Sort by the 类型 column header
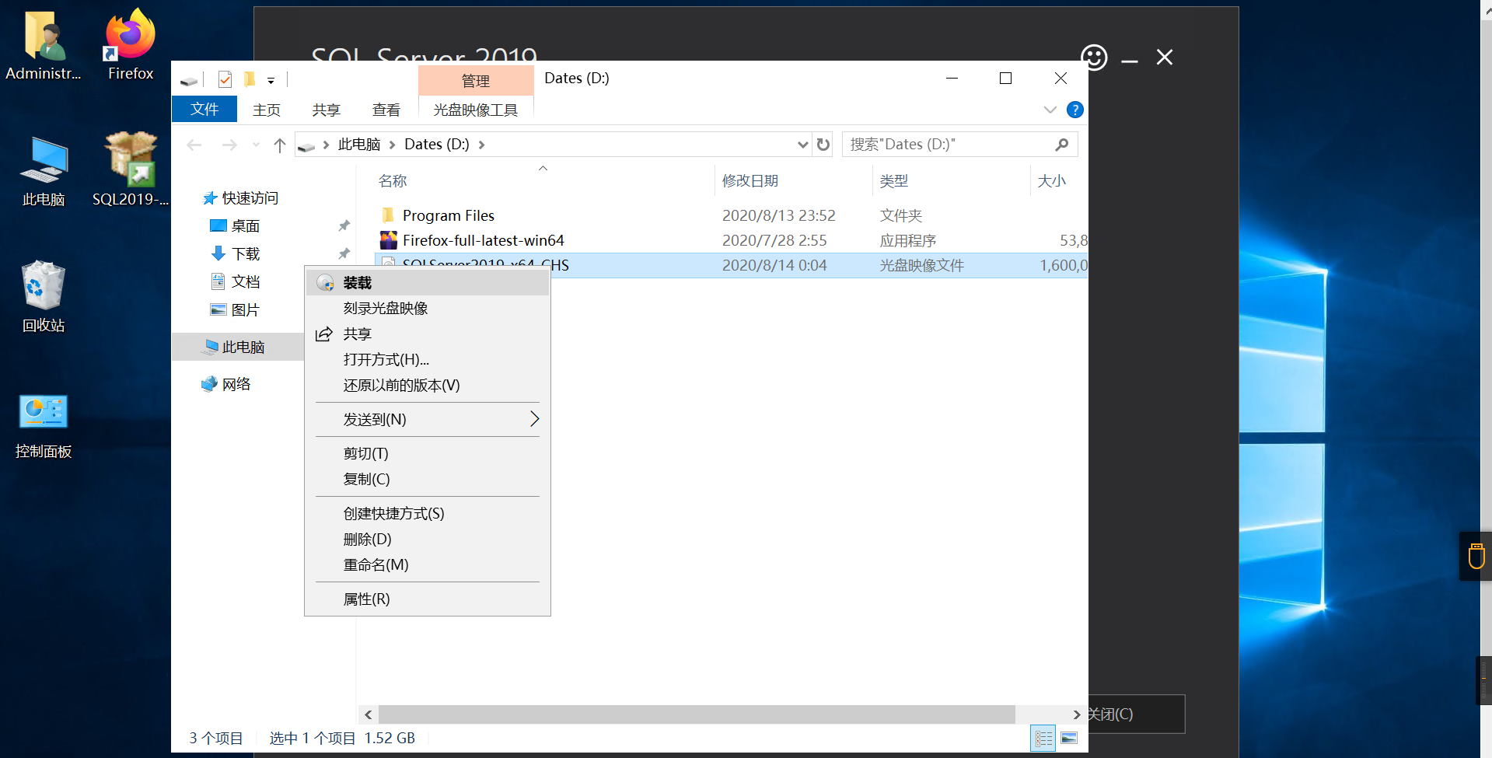This screenshot has height=758, width=1492. 894,181
